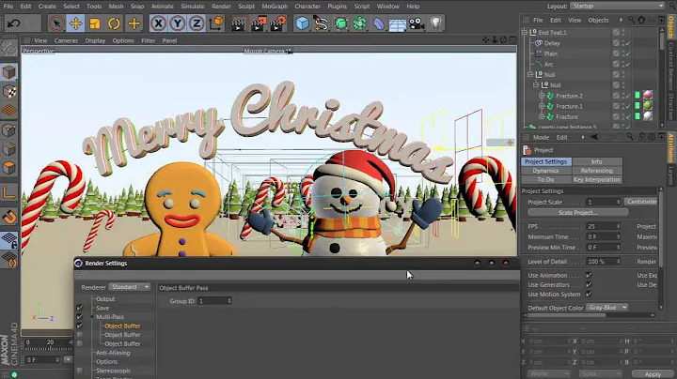Screen dimensions: 677x379
Task: Toggle the Save render setting checkbox
Action: click(x=79, y=308)
